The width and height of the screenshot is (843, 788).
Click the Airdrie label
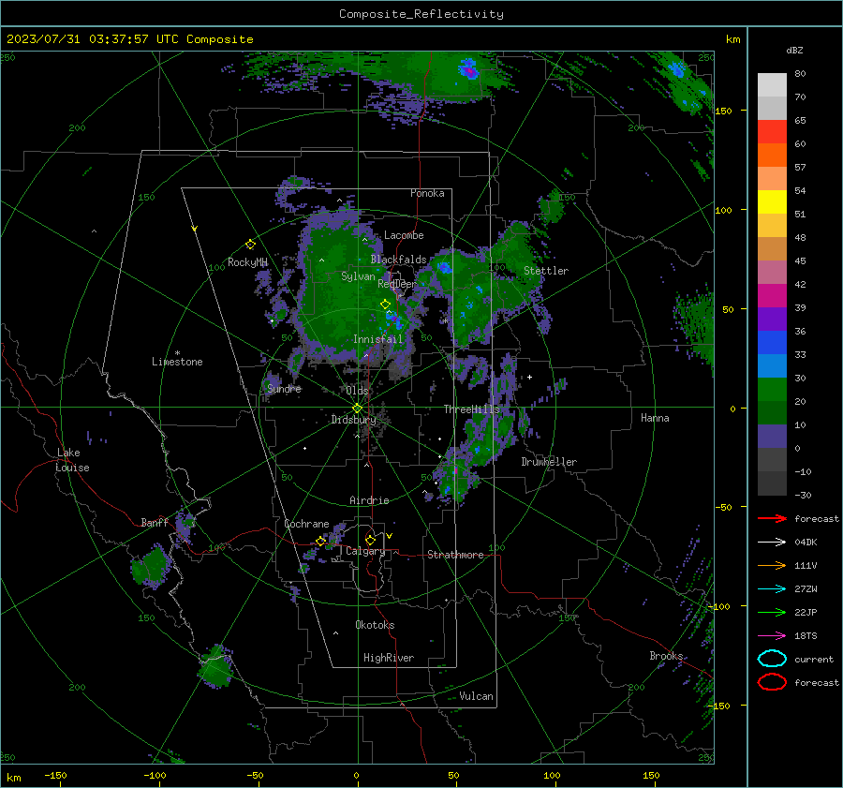tap(369, 500)
